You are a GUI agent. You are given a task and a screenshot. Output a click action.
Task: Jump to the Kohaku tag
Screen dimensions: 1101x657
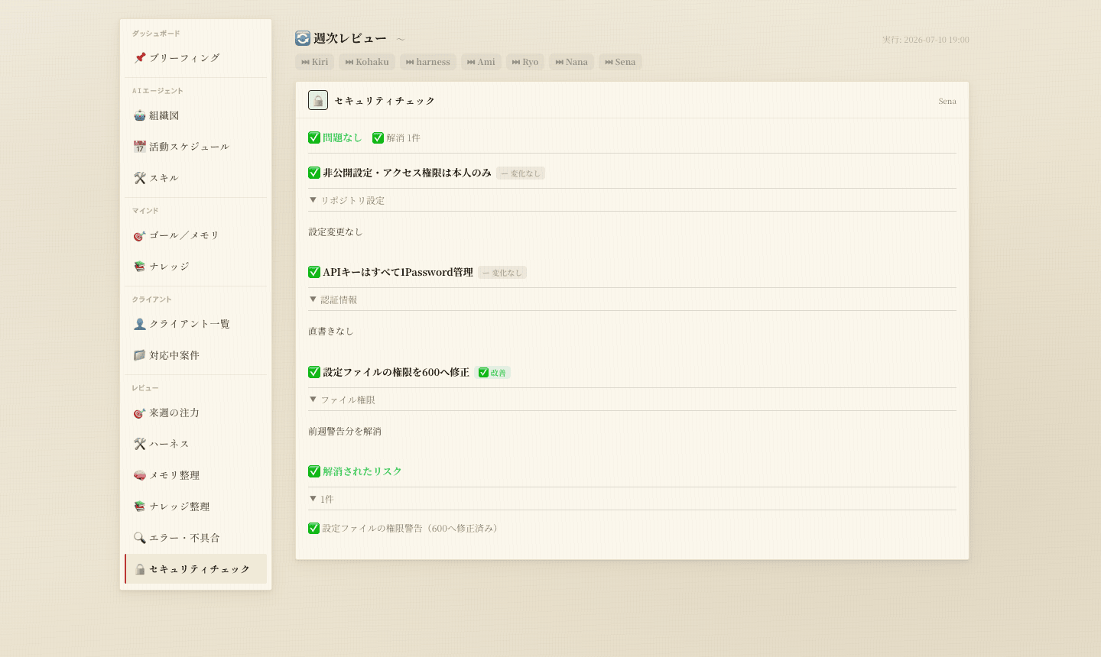tap(367, 62)
